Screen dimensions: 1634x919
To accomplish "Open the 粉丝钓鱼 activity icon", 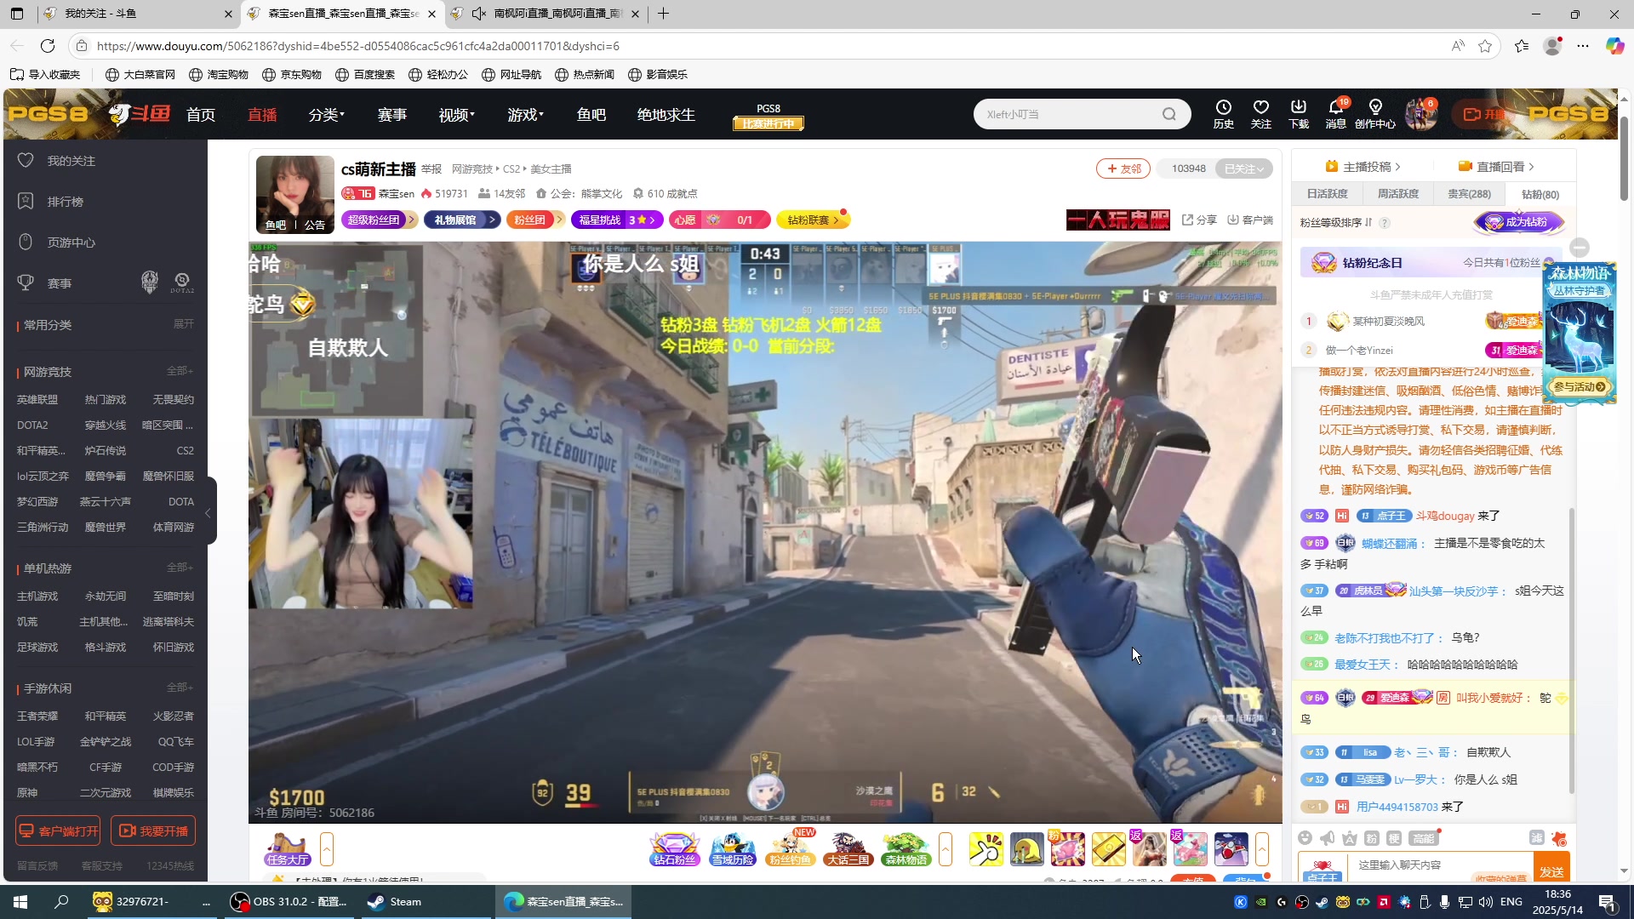I will (x=790, y=849).
